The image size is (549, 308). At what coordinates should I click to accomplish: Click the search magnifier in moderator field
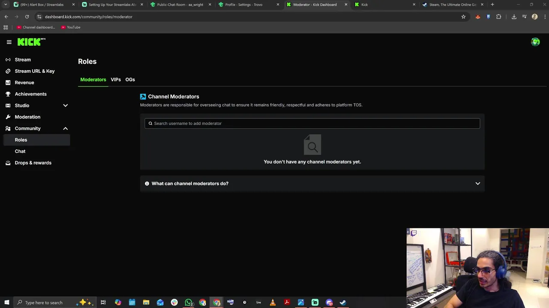click(x=150, y=123)
